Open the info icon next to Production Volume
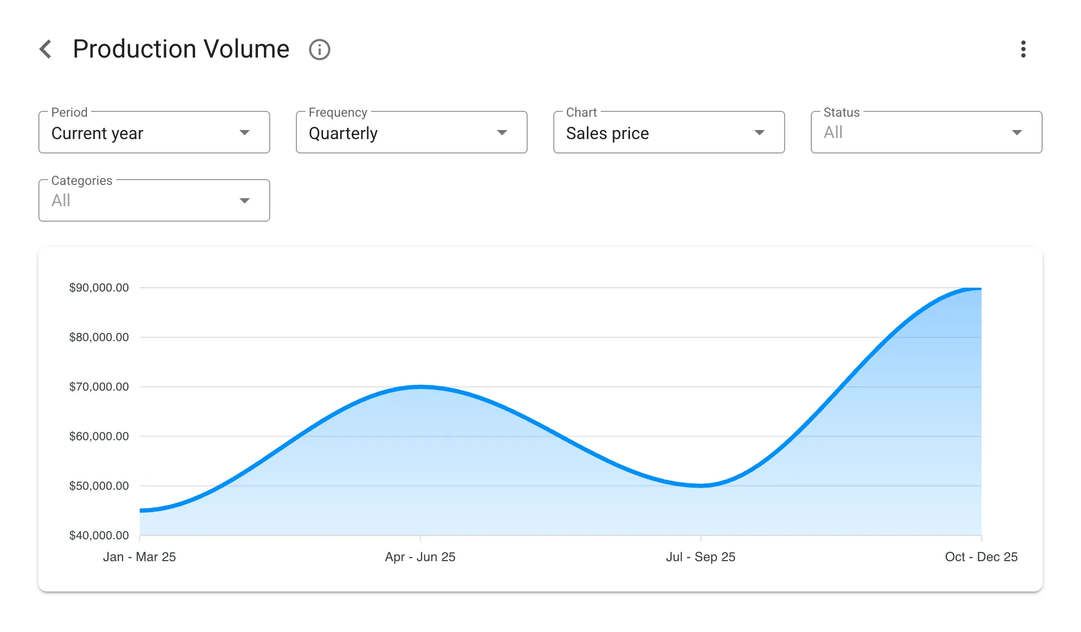This screenshot has width=1081, height=632. click(x=319, y=49)
